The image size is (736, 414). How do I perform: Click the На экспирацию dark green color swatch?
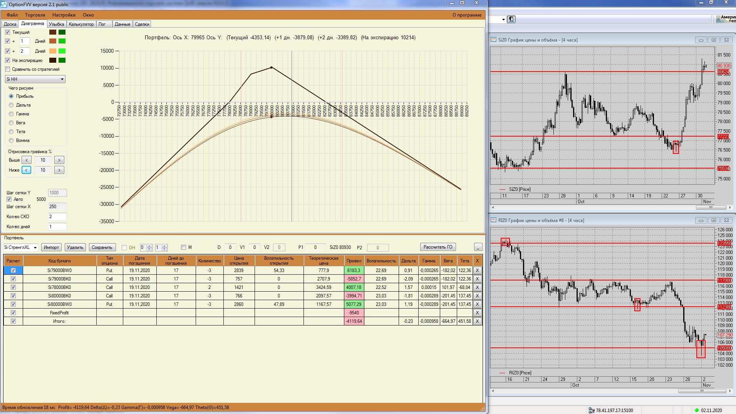click(x=62, y=60)
